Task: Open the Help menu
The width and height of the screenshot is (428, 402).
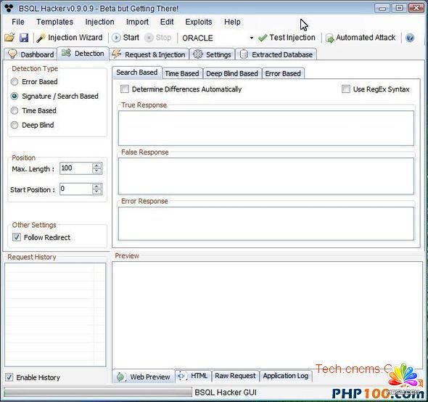Action: point(232,22)
